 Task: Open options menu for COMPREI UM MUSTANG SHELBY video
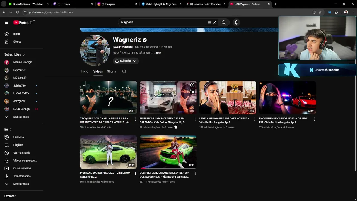click(x=195, y=174)
